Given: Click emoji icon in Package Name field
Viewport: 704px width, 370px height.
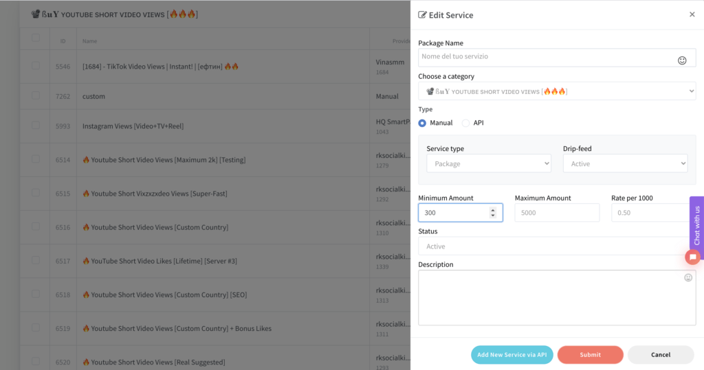Looking at the screenshot, I should pos(682,60).
